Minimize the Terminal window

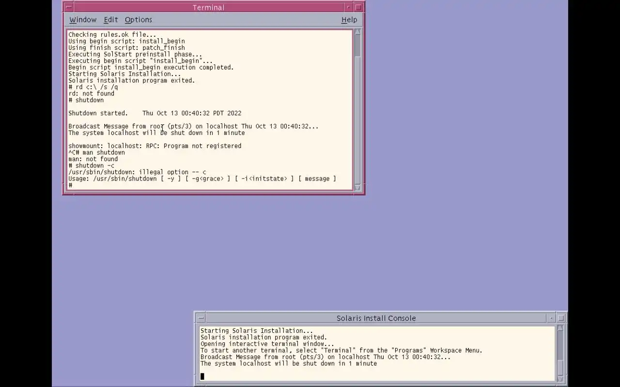[x=348, y=7]
